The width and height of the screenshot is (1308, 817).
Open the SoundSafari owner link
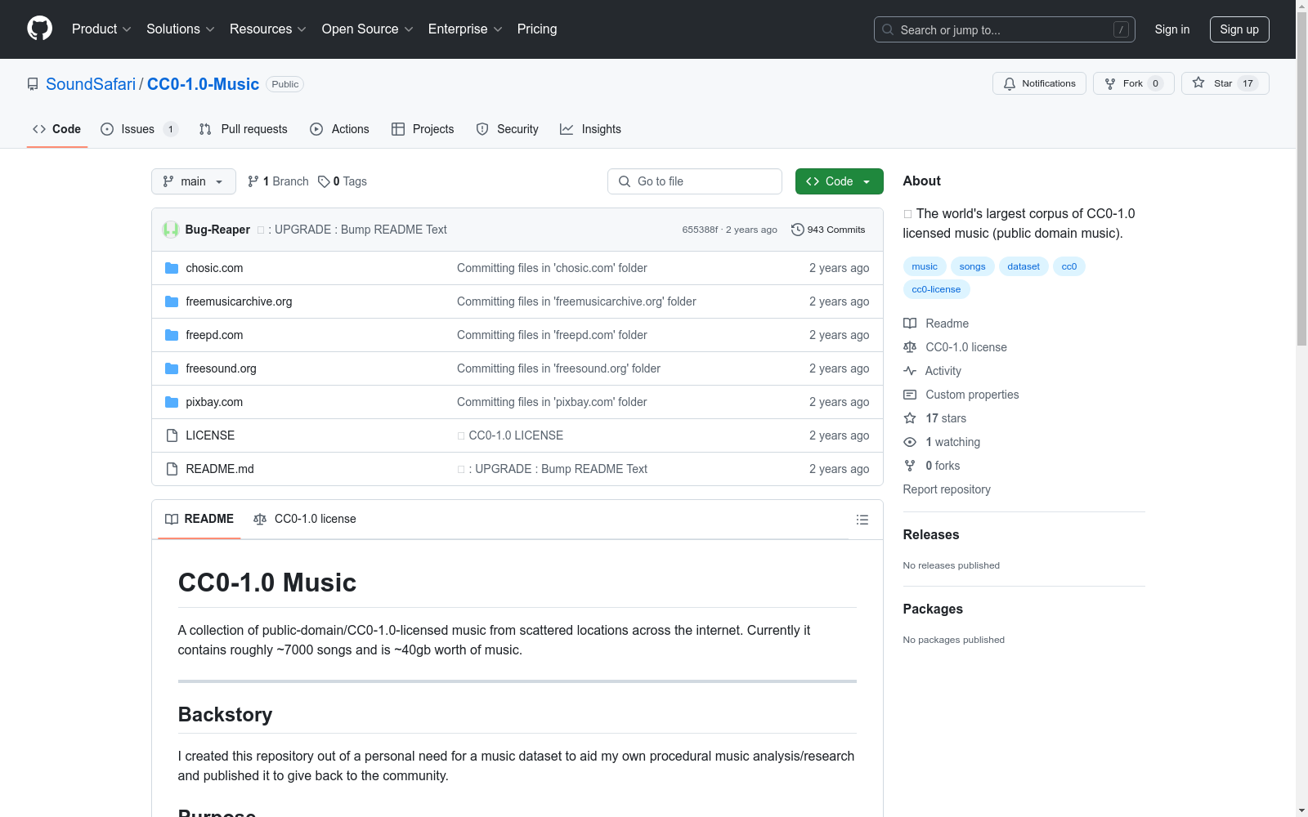91,84
